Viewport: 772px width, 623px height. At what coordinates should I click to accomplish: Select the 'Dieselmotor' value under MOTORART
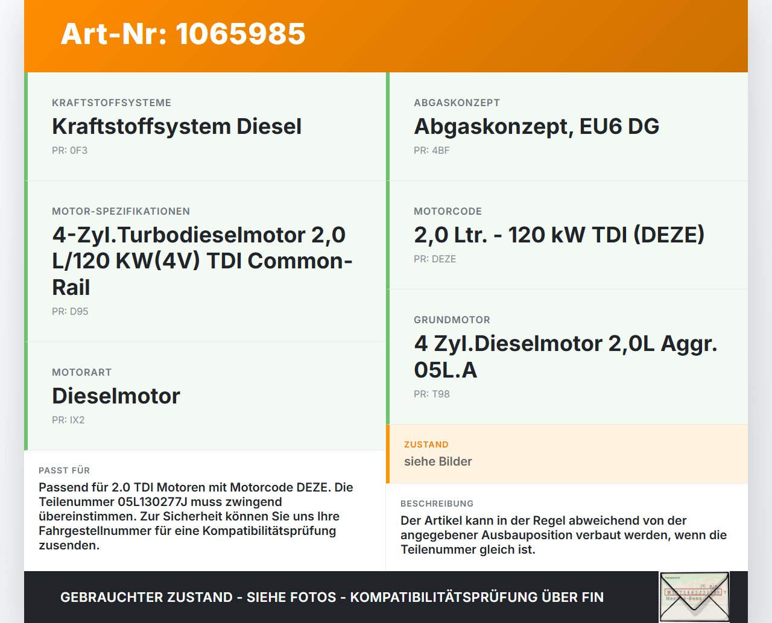116,396
